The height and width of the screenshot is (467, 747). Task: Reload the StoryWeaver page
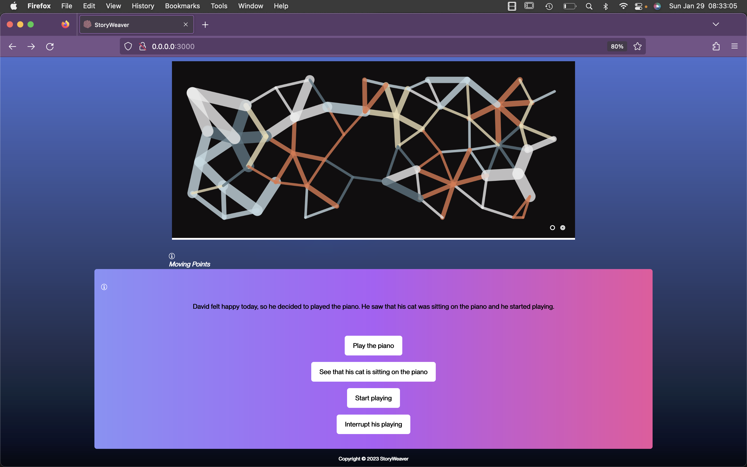point(50,46)
